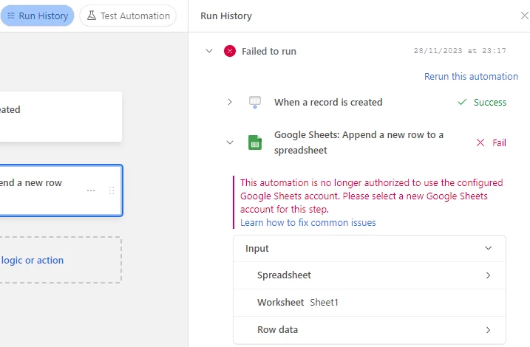Image resolution: width=530 pixels, height=347 pixels.
Task: Expand the Spreadsheet input row
Action: [x=488, y=275]
